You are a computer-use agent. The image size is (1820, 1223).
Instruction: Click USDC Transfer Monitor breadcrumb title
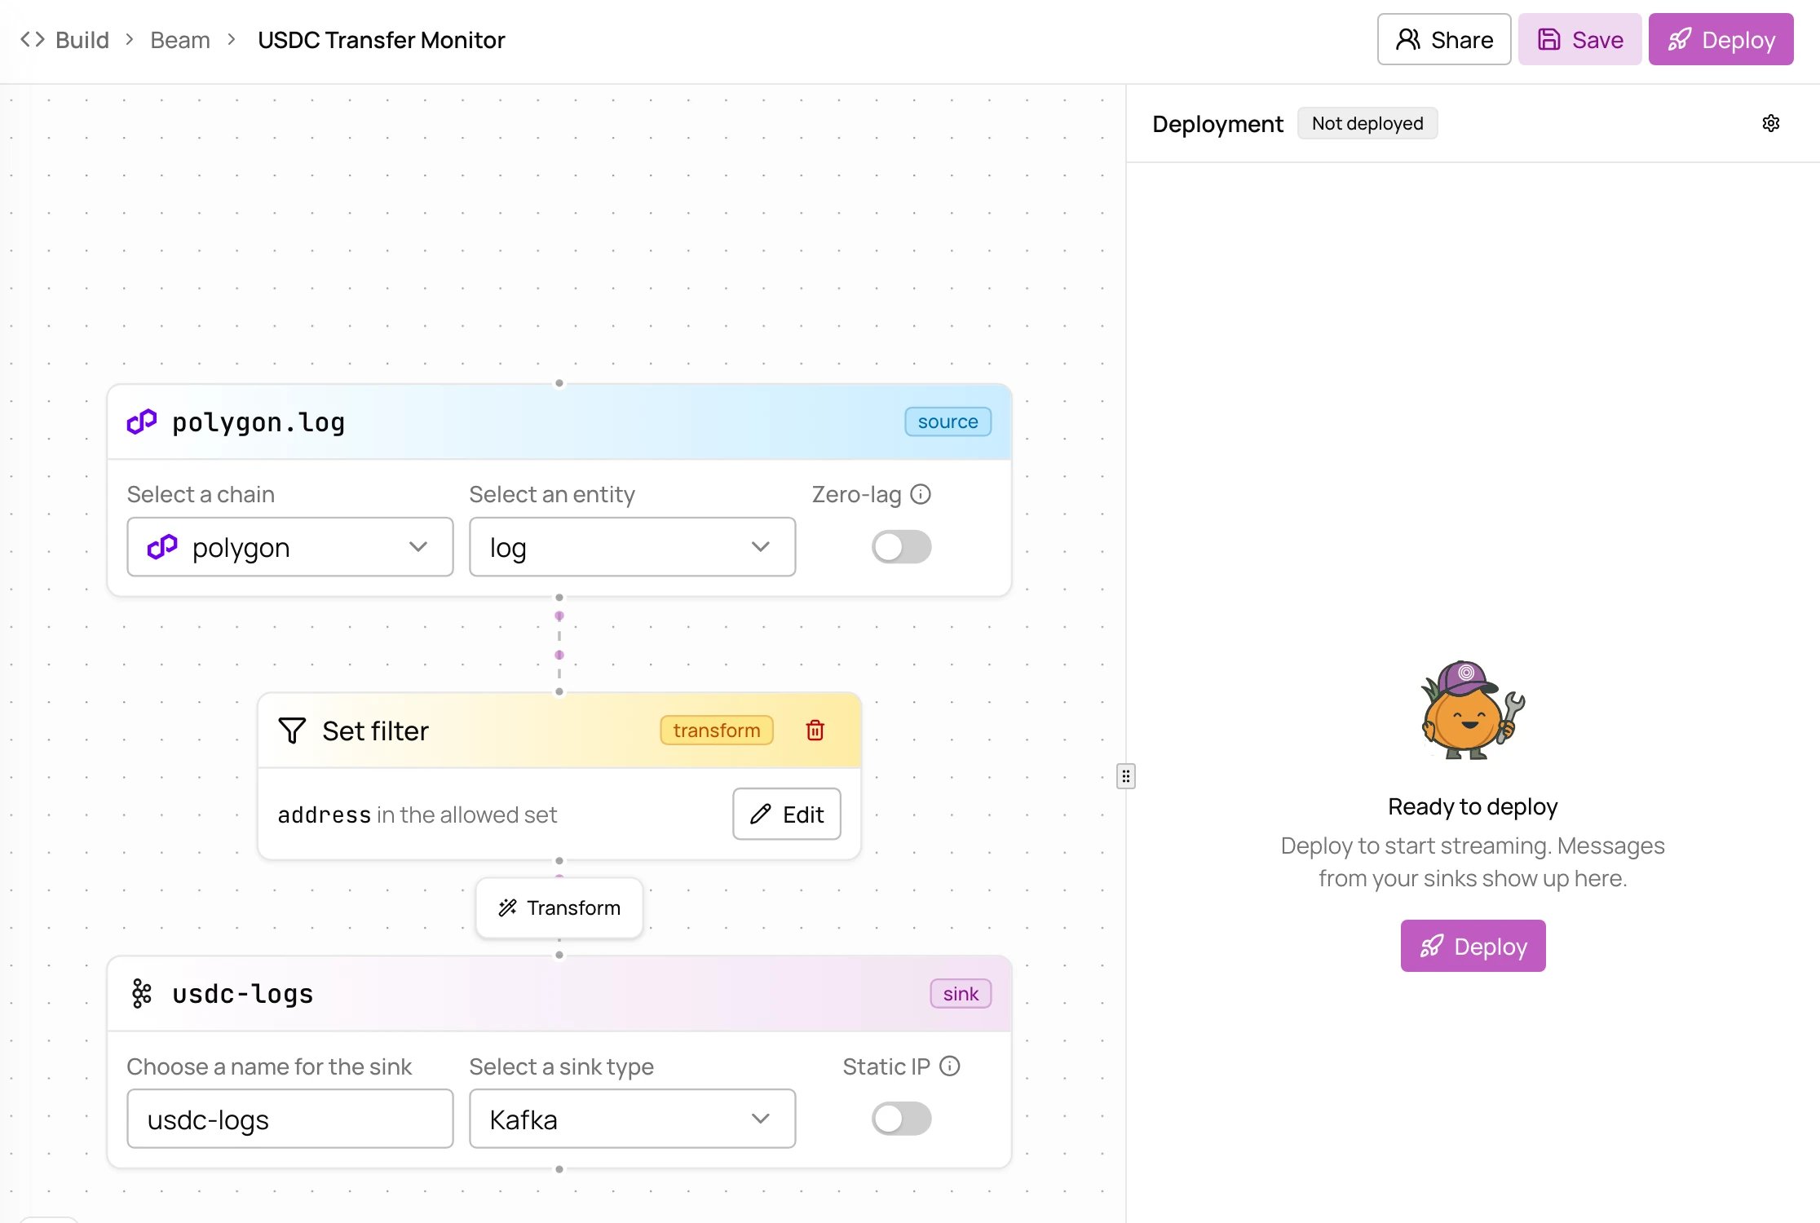(382, 39)
